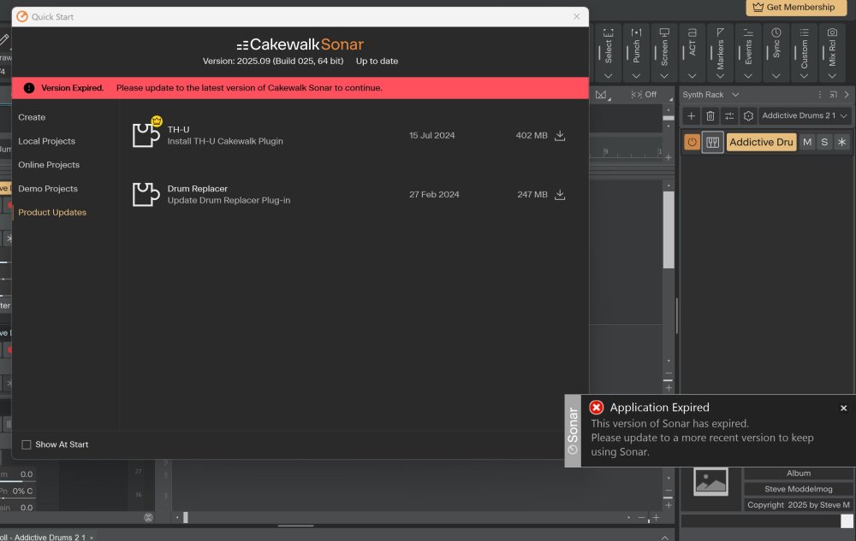This screenshot has width=856, height=541.
Task: Add a synth in Synth Rack
Action: pos(691,115)
